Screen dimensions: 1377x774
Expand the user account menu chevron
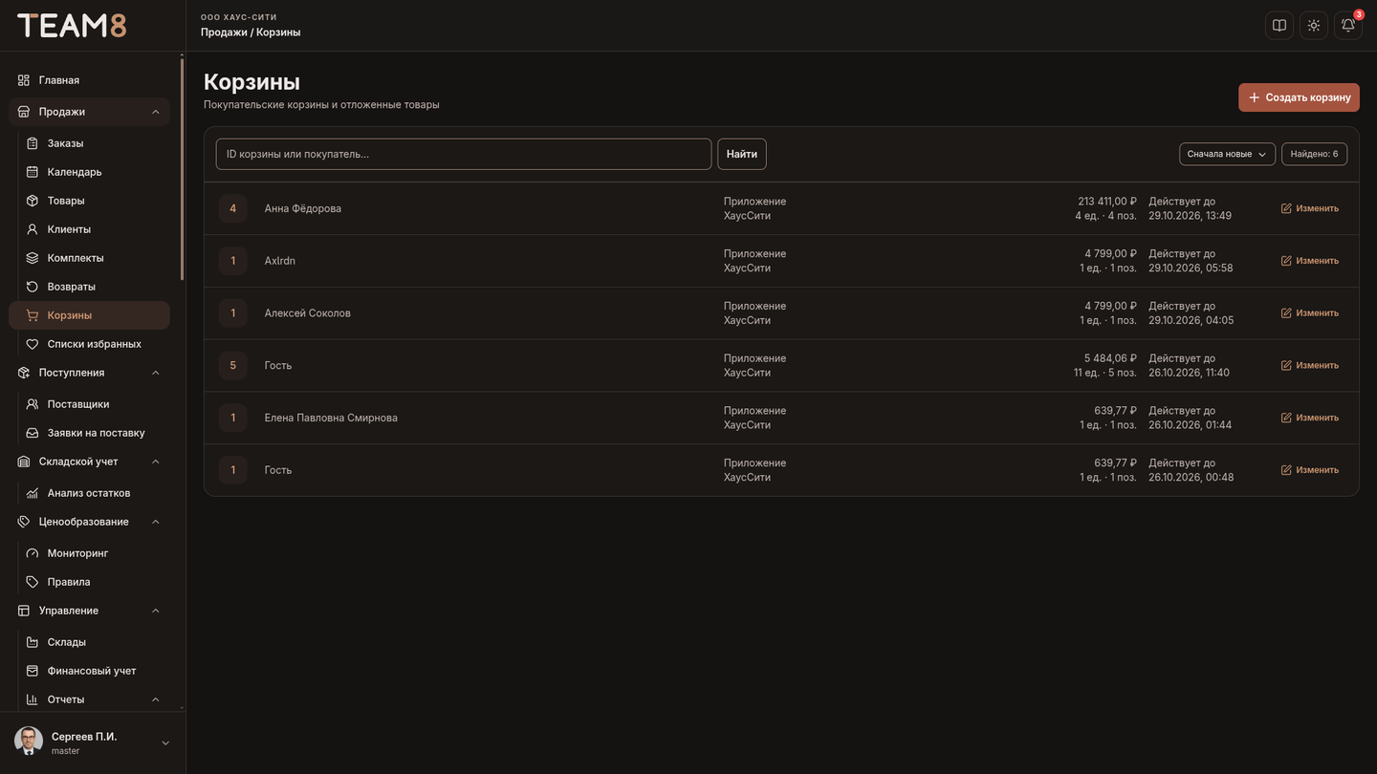[165, 743]
